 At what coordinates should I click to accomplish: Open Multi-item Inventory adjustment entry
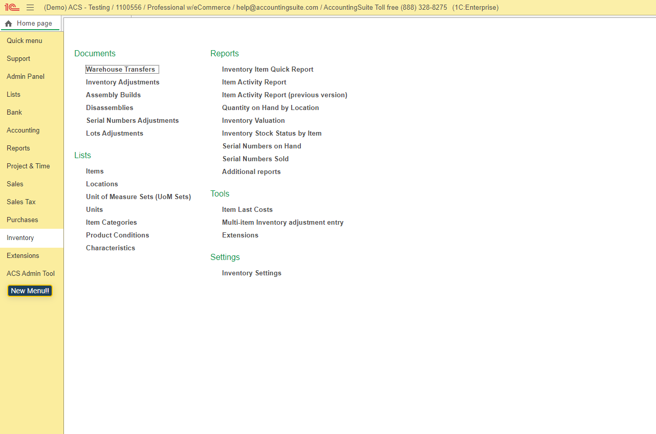click(283, 223)
